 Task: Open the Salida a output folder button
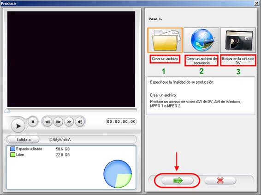click(x=24, y=139)
